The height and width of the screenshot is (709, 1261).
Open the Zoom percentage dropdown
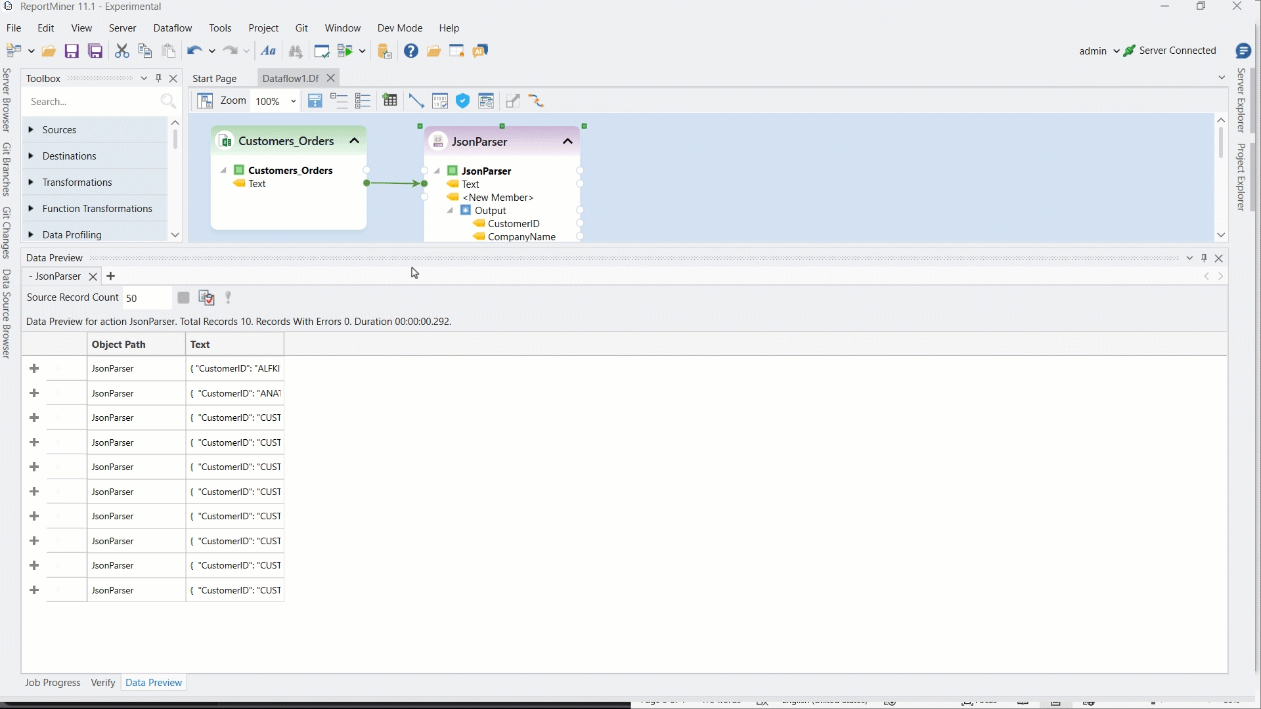click(293, 101)
